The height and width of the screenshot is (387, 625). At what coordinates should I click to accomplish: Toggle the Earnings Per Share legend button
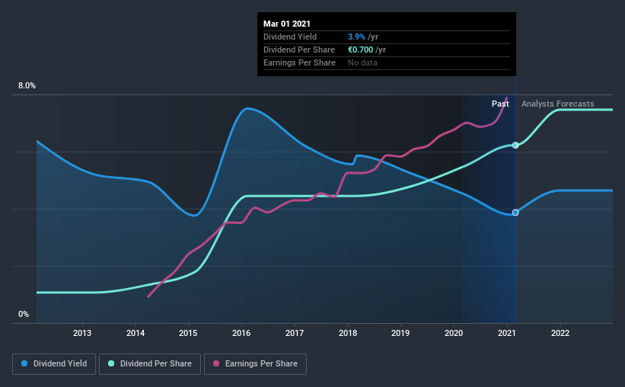(x=255, y=364)
